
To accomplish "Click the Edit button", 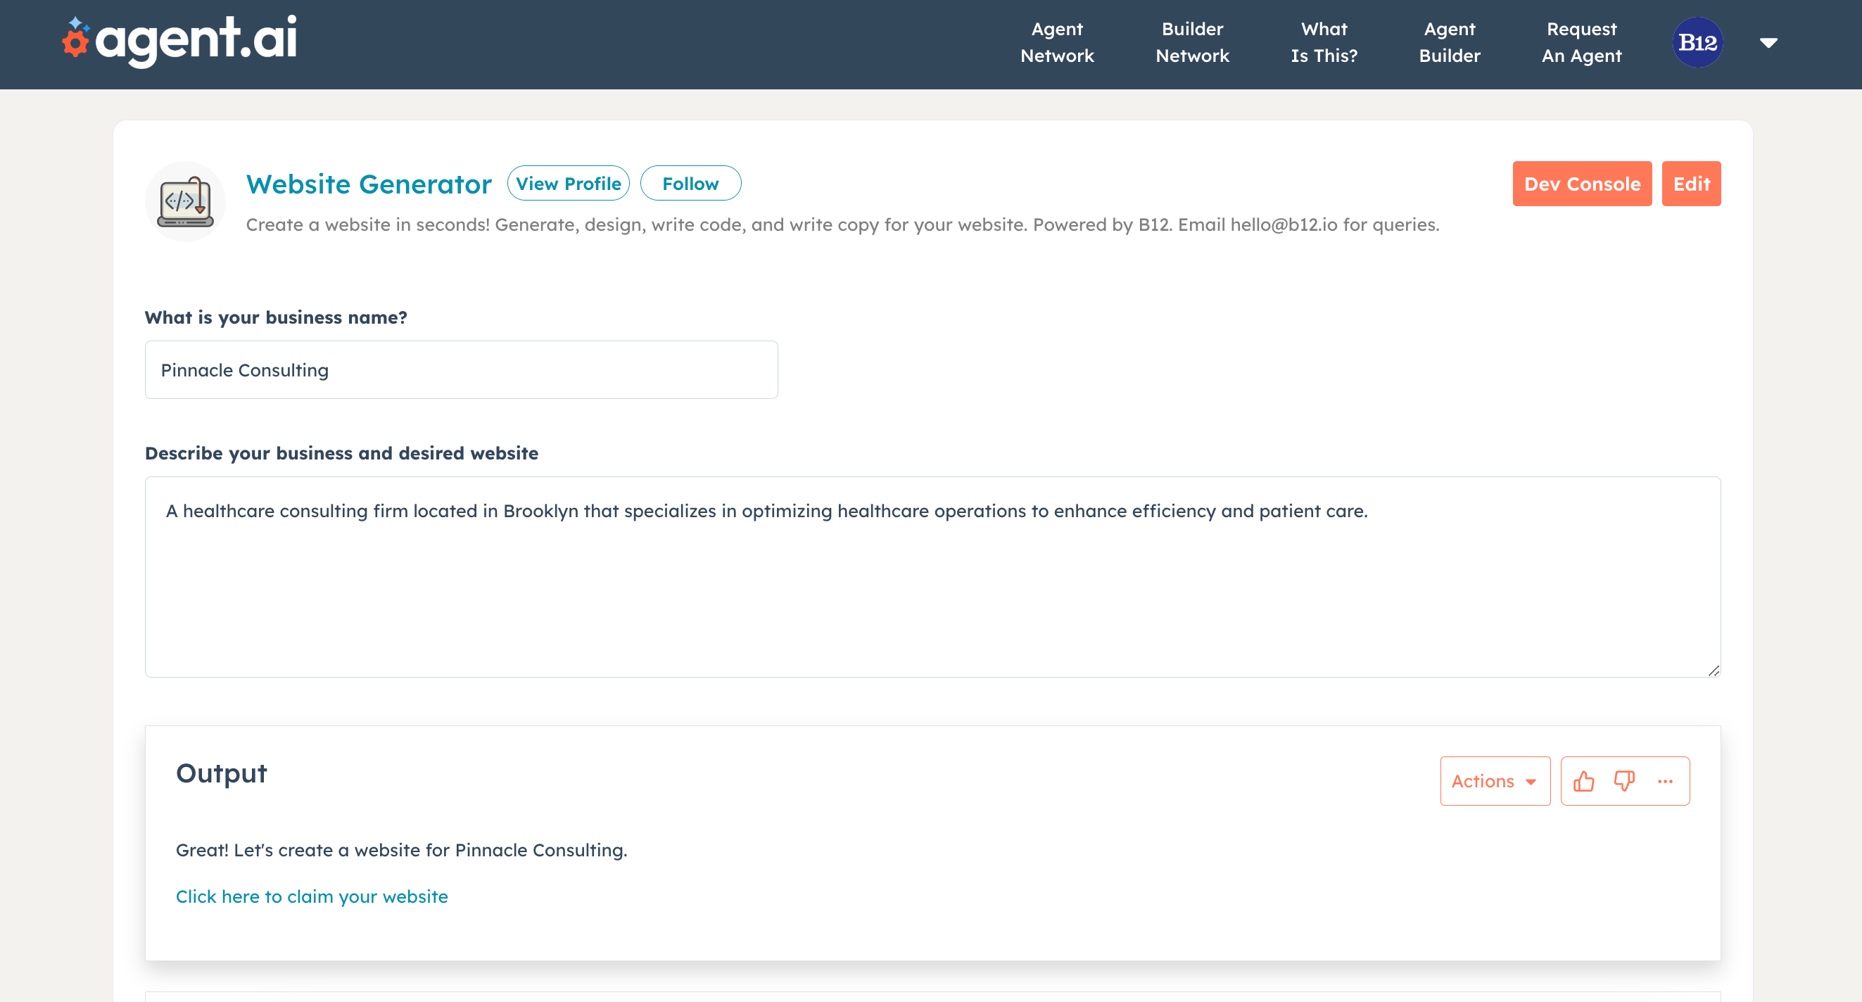I will [1692, 184].
